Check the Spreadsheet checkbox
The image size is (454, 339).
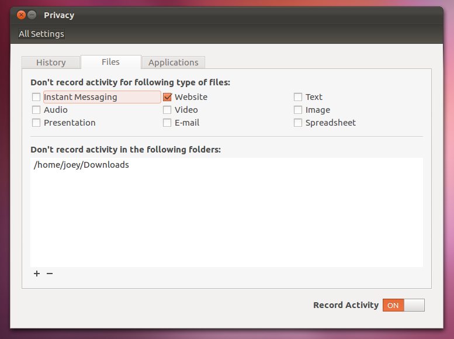point(298,123)
